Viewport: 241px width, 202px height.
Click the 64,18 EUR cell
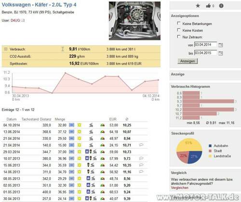tap(114, 132)
